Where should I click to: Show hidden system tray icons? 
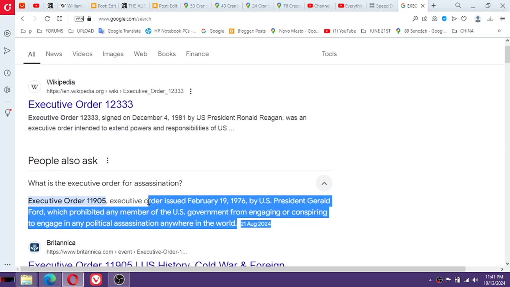[x=431, y=280]
